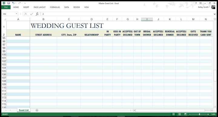The height and width of the screenshot is (117, 218).
Task: Open the FILE backstage menu
Action: pos(6,7)
